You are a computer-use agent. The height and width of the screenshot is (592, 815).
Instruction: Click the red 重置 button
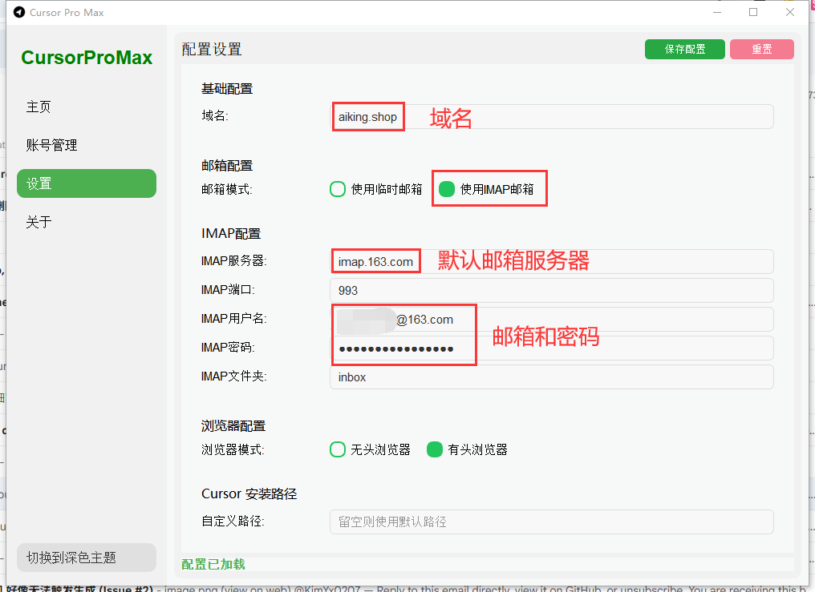tap(761, 50)
